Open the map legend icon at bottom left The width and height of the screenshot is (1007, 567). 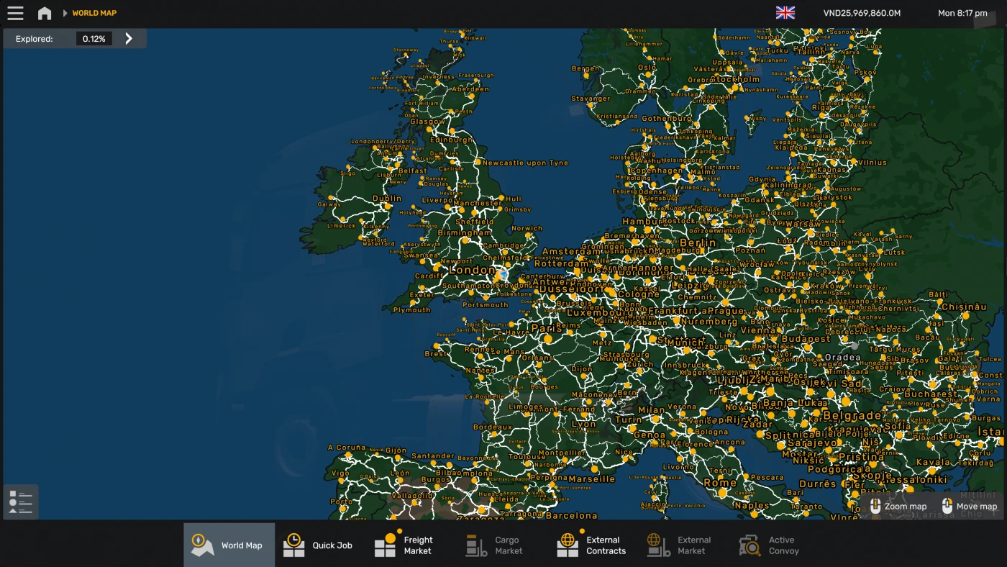20,502
